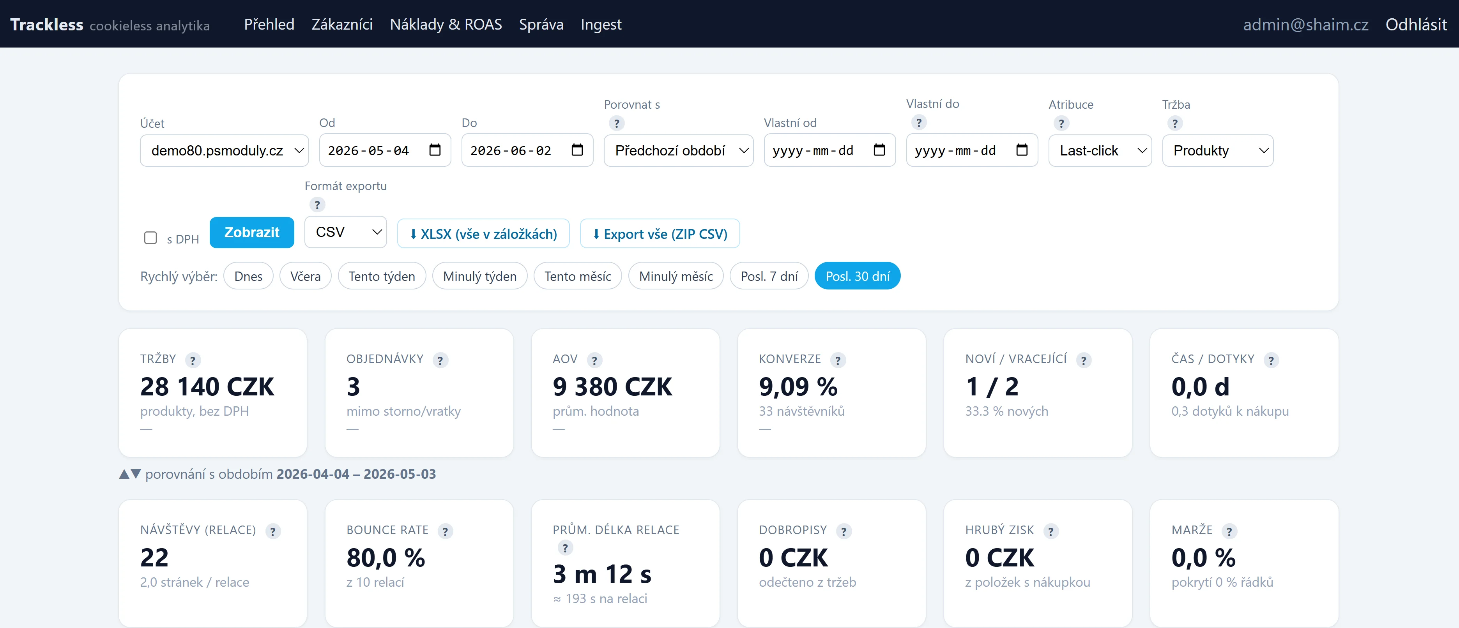This screenshot has height=628, width=1459.
Task: Toggle the s DPH checkbox
Action: (x=150, y=238)
